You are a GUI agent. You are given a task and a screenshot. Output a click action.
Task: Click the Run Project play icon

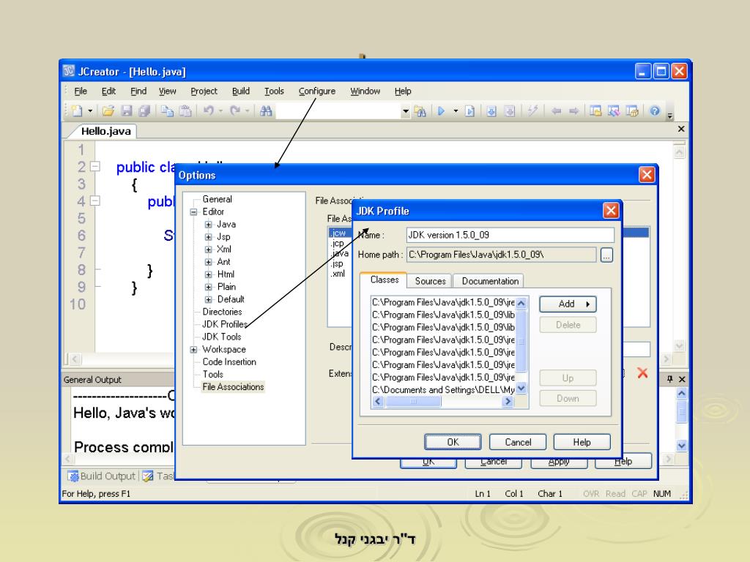pyautogui.click(x=442, y=111)
